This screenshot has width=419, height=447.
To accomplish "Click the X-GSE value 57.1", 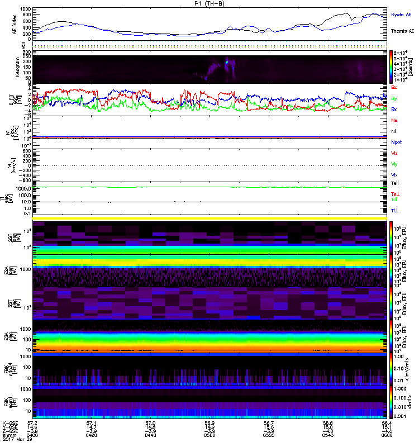I will pyautogui.click(x=91, y=423).
